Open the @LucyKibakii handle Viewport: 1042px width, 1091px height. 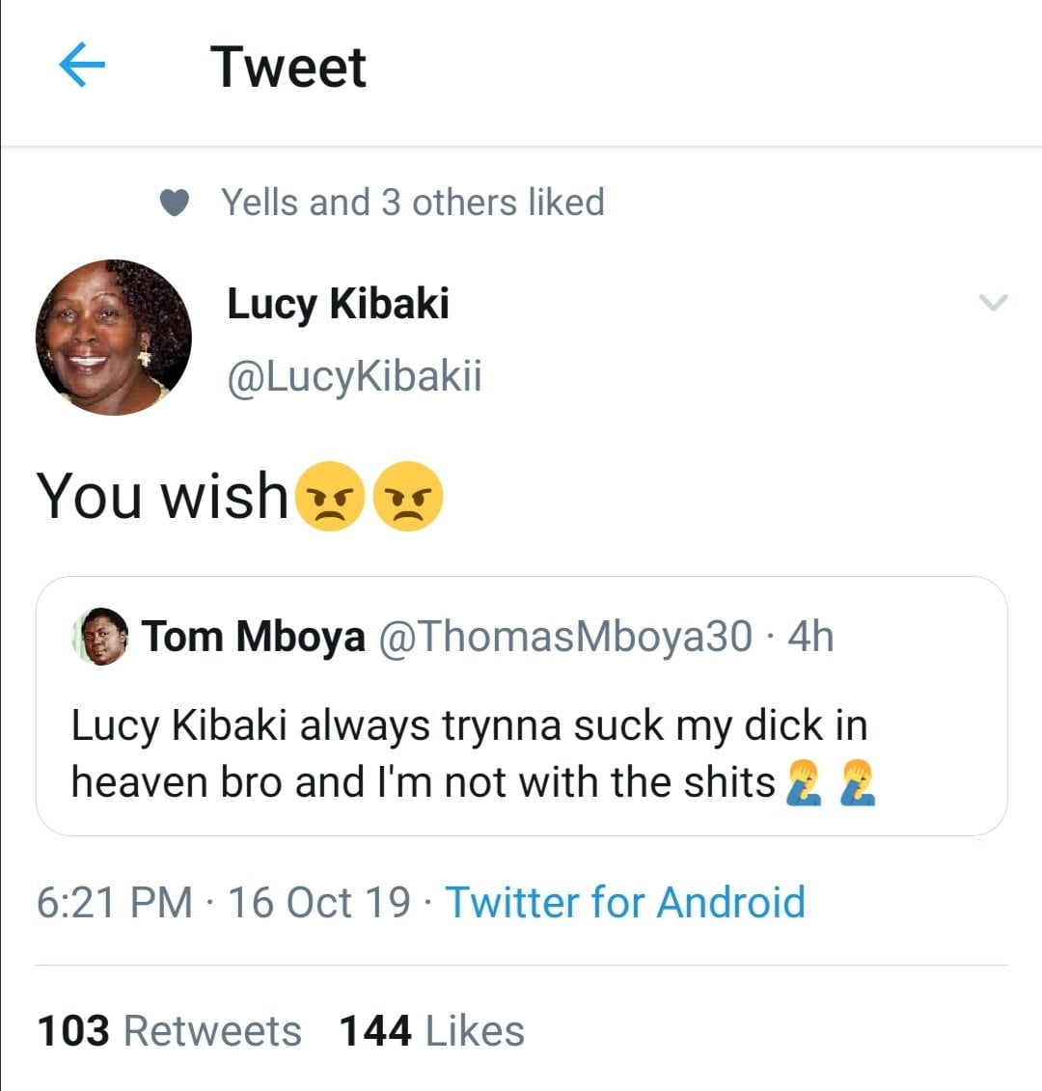pyautogui.click(x=354, y=376)
